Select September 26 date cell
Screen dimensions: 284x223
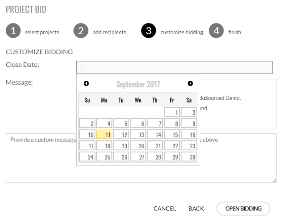point(121,157)
